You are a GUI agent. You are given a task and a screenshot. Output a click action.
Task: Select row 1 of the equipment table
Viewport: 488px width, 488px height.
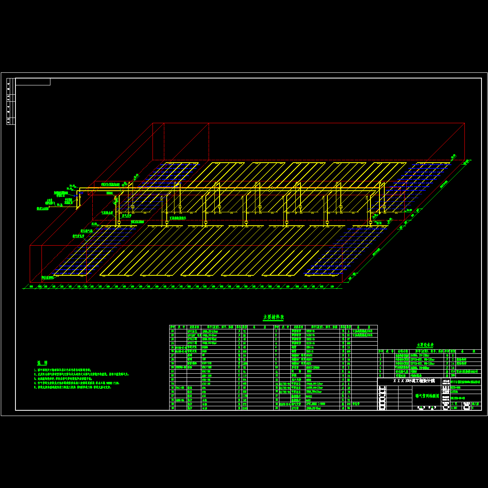coord(429,355)
